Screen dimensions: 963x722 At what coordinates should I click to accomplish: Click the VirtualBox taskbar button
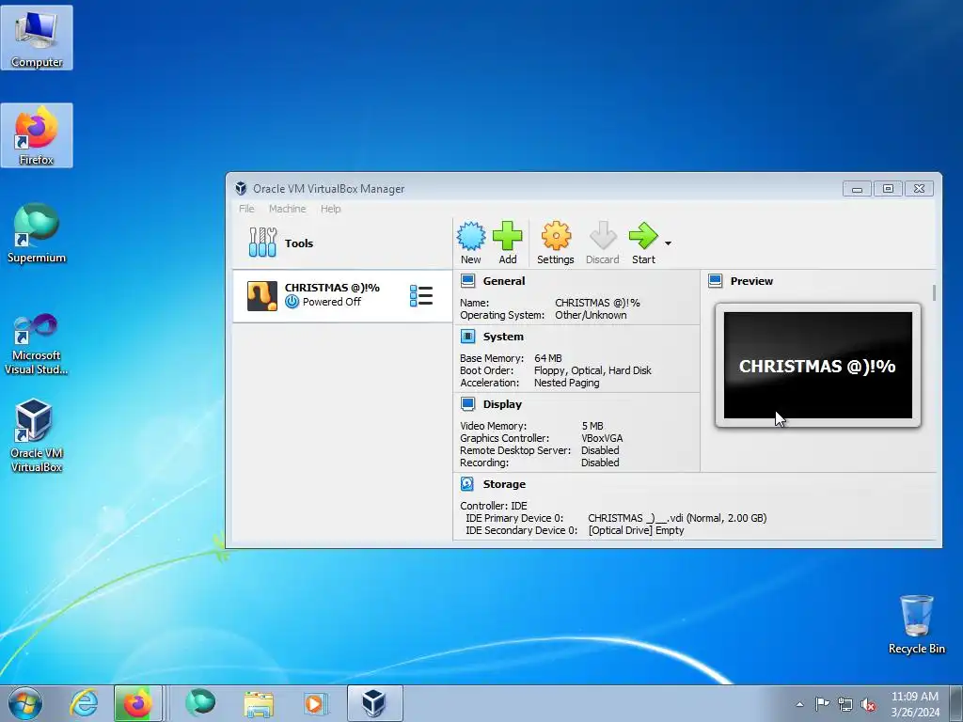pos(374,703)
